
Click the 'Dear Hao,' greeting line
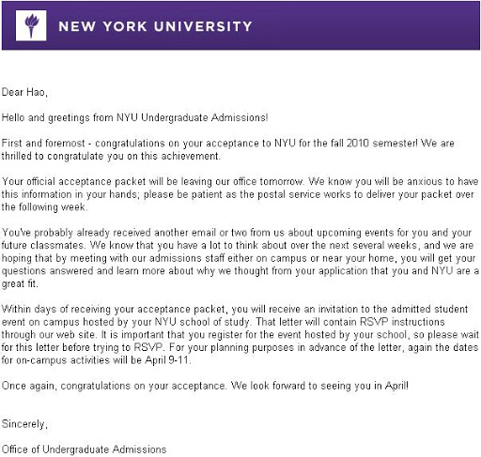tap(24, 92)
